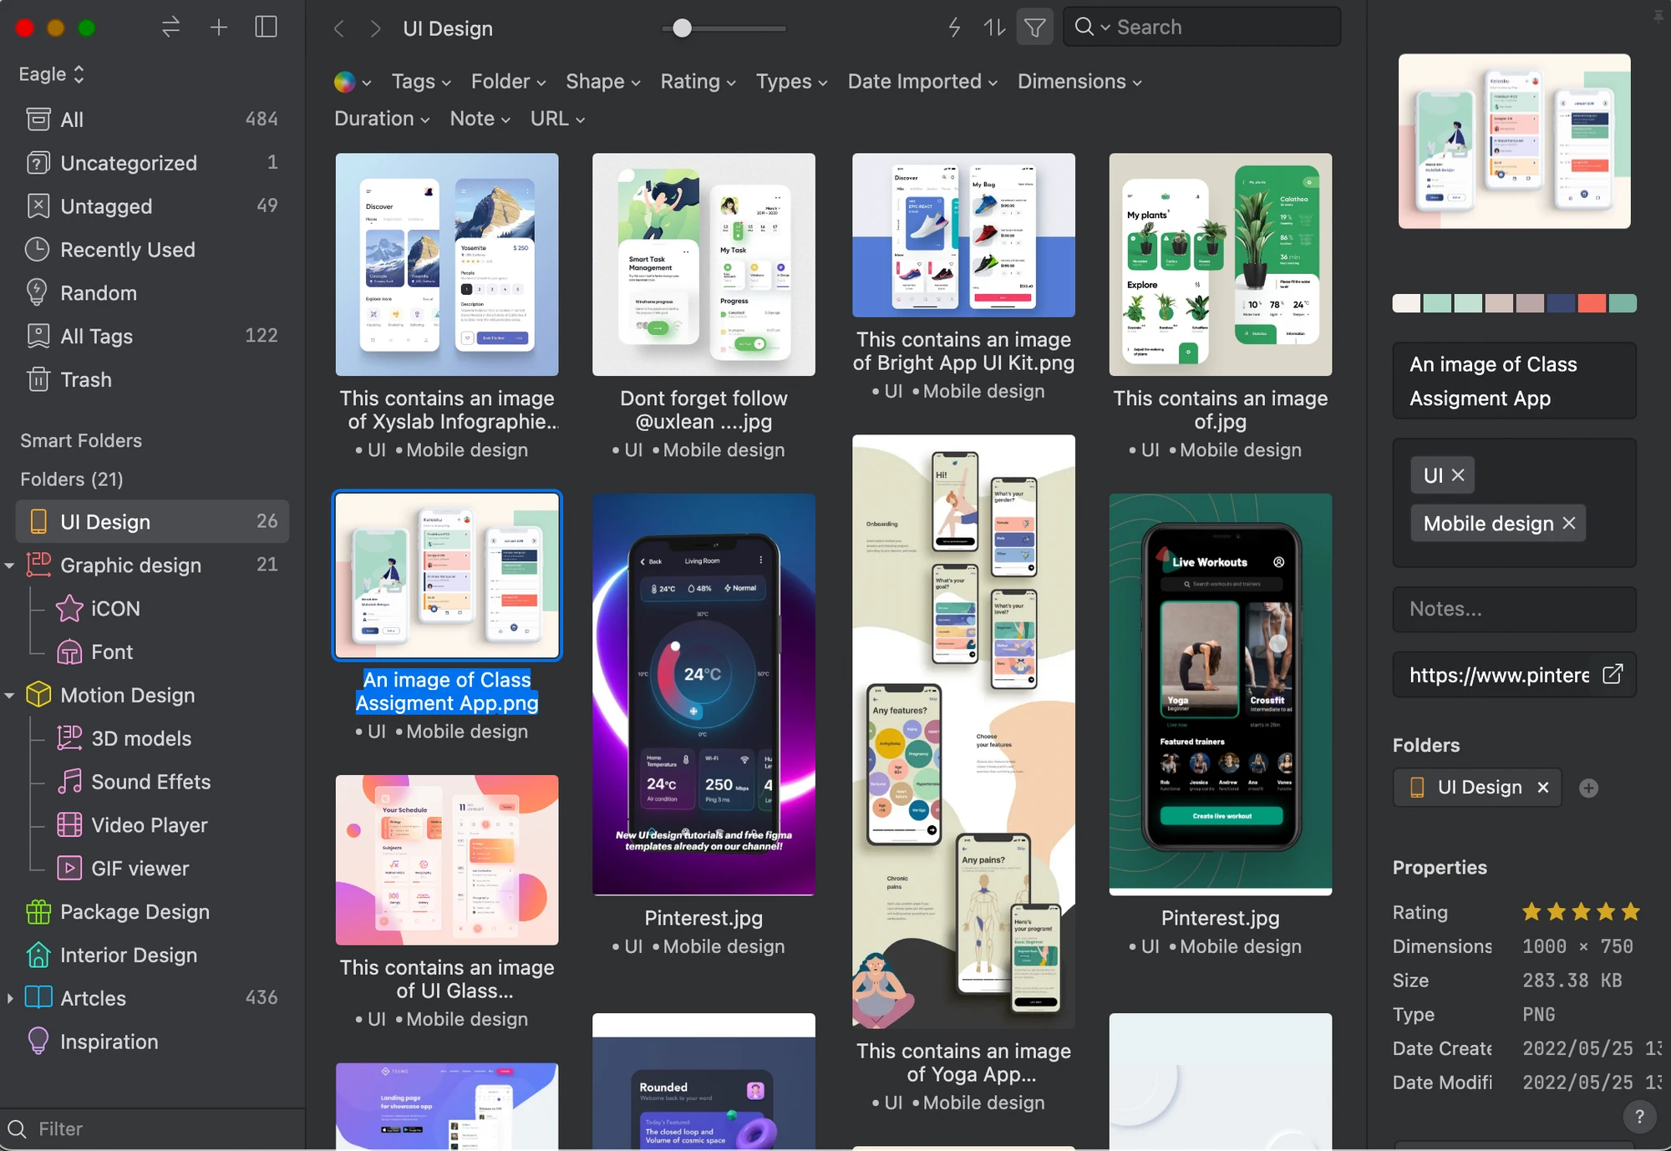Click the plus icon to add new

pos(218,27)
